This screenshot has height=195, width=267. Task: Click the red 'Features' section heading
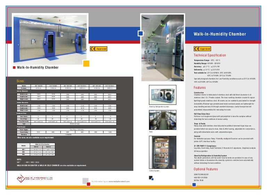(x=200, y=88)
